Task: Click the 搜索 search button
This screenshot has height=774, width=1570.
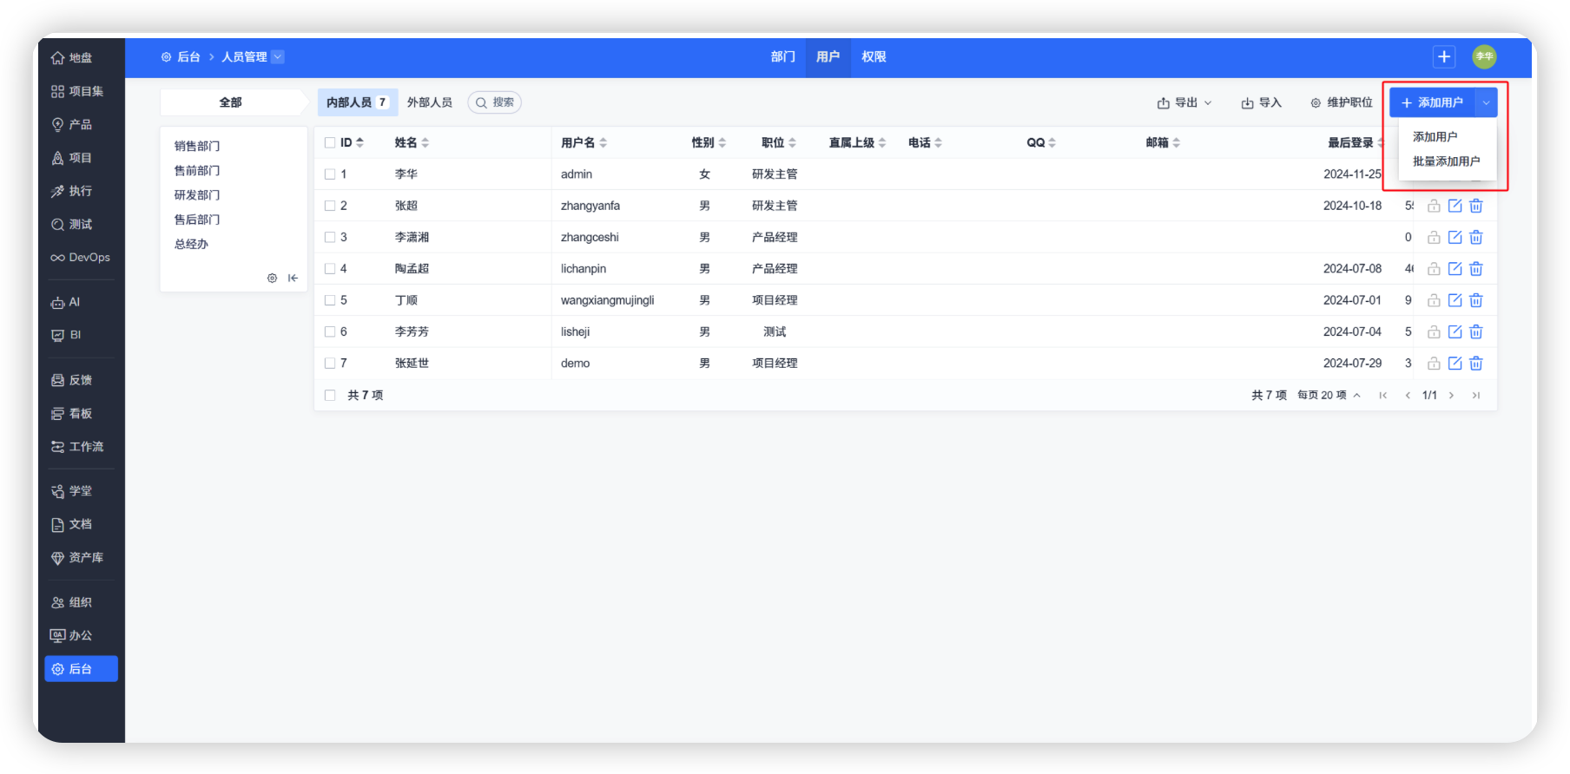Action: (494, 102)
